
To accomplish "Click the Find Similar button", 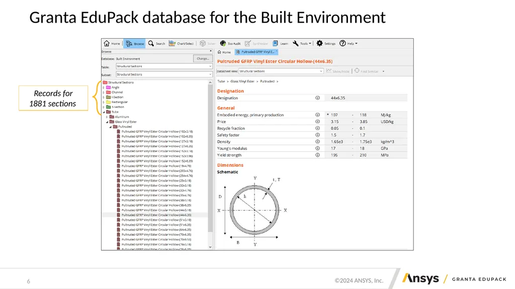I will pos(366,71).
